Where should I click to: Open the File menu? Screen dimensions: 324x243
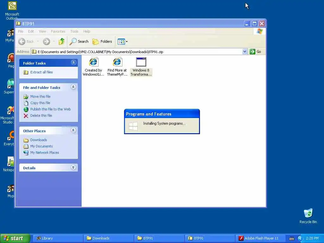21,31
